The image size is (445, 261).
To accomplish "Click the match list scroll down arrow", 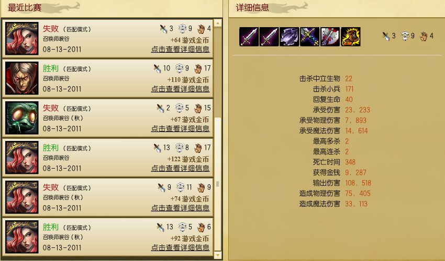I will point(218,255).
